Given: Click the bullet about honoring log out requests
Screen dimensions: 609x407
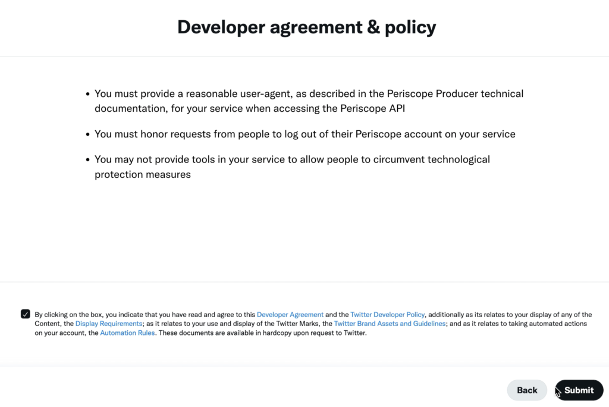Looking at the screenshot, I should (305, 134).
